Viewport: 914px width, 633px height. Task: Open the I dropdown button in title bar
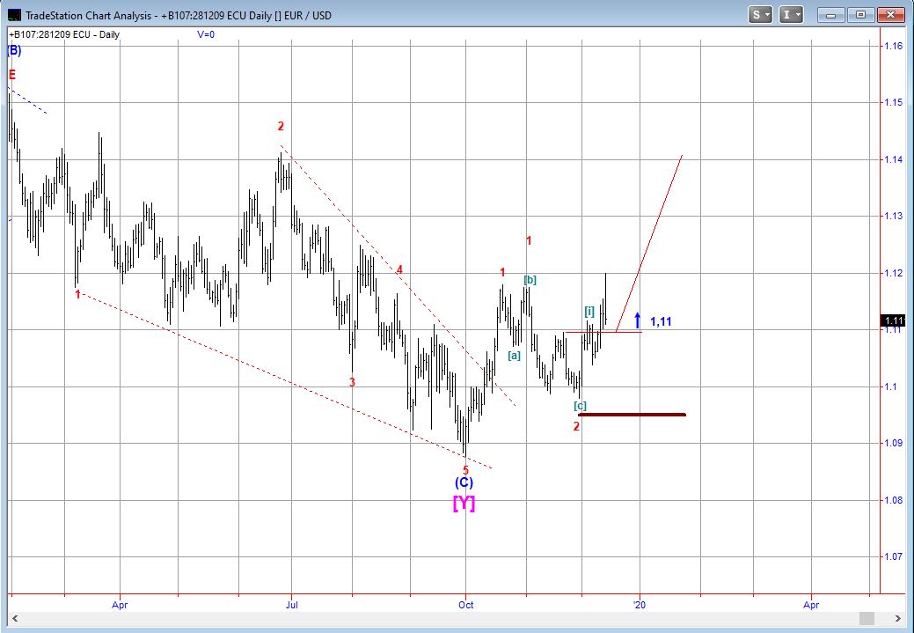pos(791,15)
